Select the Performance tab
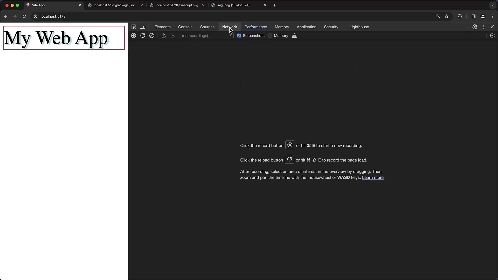 pos(255,27)
